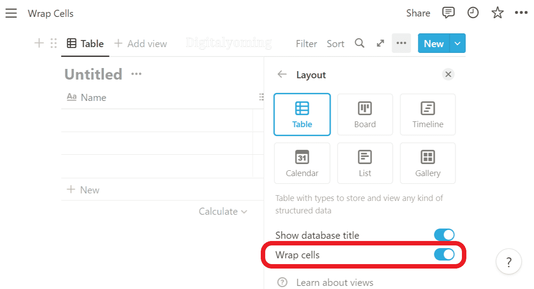Select the Gallery layout option
The width and height of the screenshot is (534, 289).
428,163
